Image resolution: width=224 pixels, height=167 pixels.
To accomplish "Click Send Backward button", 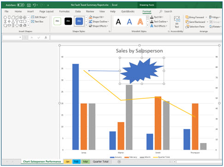I will pos(195,22).
